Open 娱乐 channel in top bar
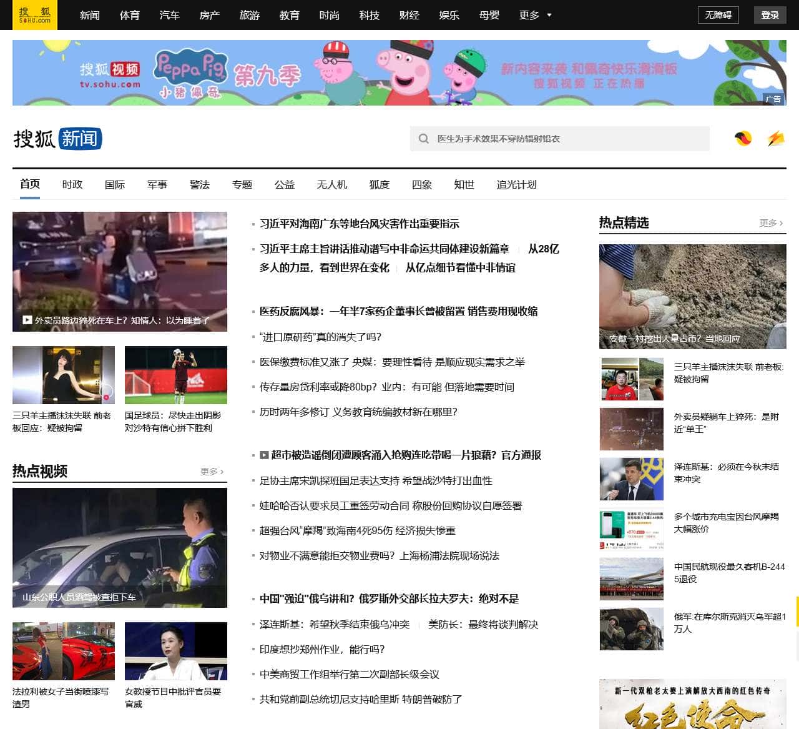This screenshot has width=799, height=729. coord(449,15)
